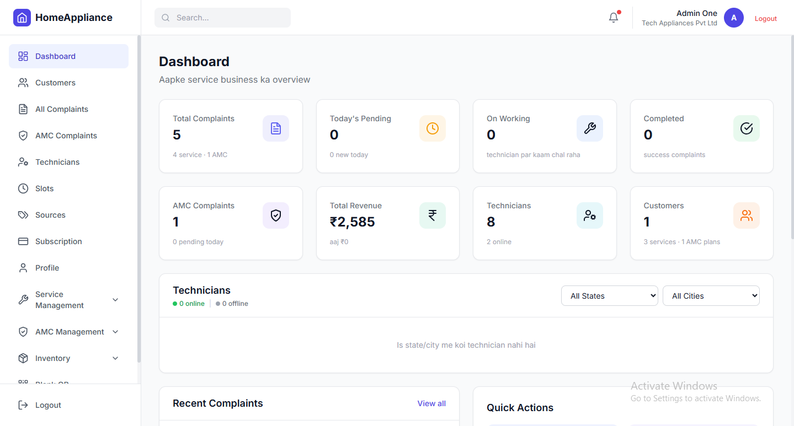This screenshot has height=426, width=794.
Task: Click the main page vertical scrollbar
Action: click(792, 137)
